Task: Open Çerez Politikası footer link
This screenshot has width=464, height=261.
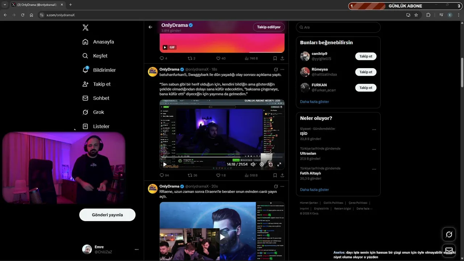Action: coord(358,203)
